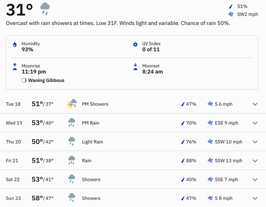Click the raindrop icon next to 88%

pyautogui.click(x=183, y=160)
